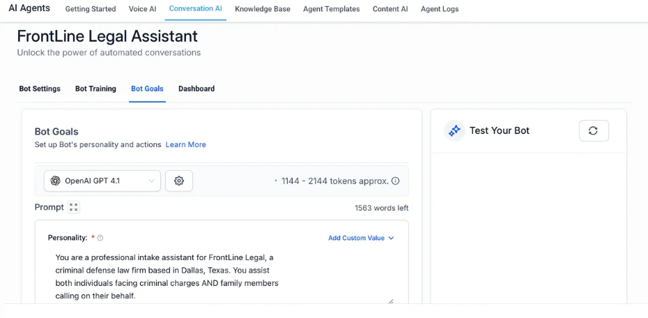648x318 pixels.
Task: Click the text area resize handle corner
Action: 390,301
